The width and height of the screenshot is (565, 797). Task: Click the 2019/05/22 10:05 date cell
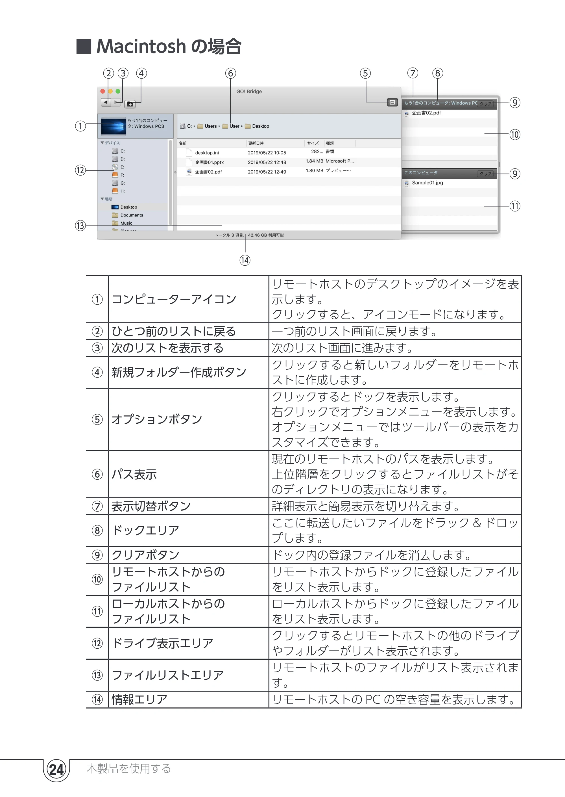267,153
